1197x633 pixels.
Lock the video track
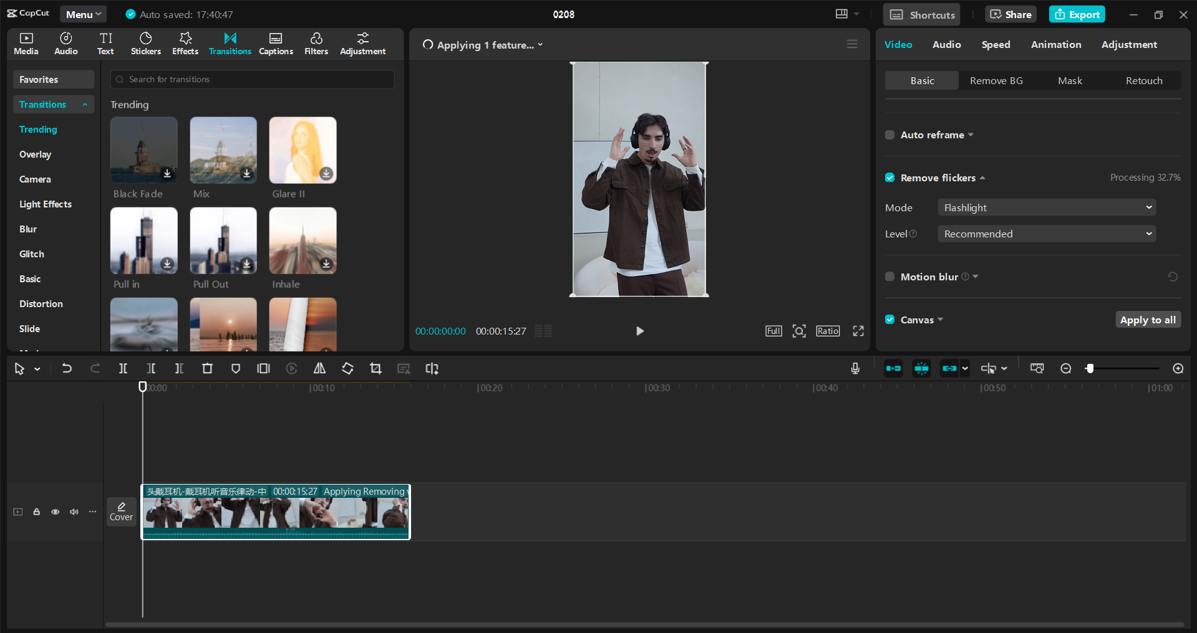tap(36, 512)
